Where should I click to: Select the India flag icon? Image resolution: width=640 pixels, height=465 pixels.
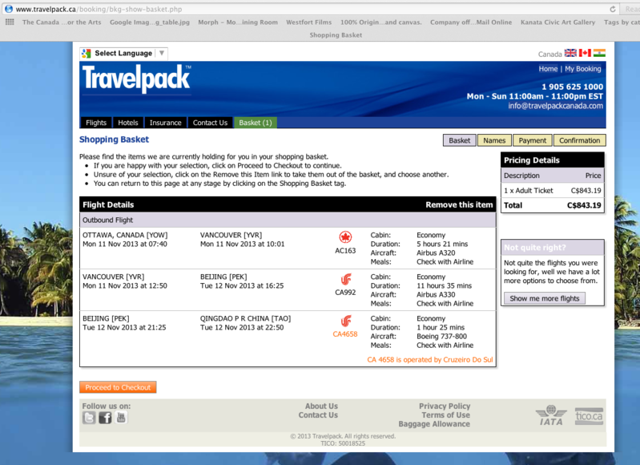click(599, 54)
